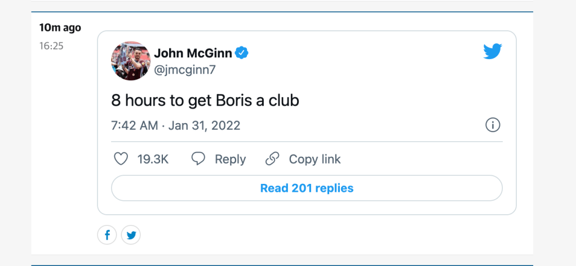Click the 10m ago post time
The height and width of the screenshot is (266, 576).
60,28
